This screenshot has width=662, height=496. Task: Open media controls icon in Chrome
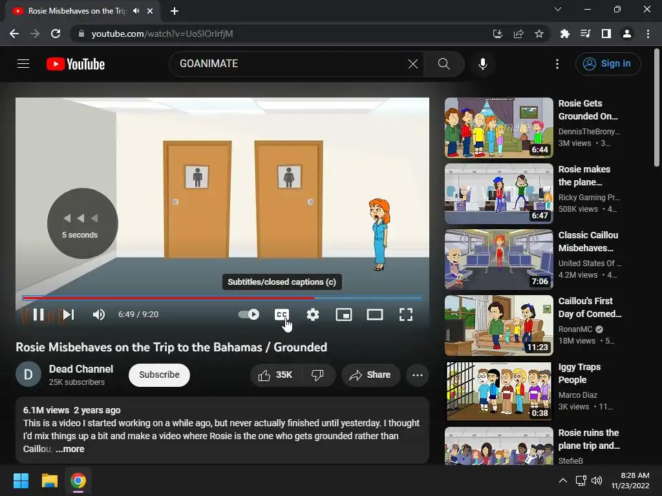click(586, 34)
